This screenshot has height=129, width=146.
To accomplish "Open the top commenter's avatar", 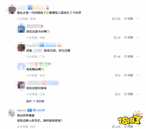I will tap(11, 9).
